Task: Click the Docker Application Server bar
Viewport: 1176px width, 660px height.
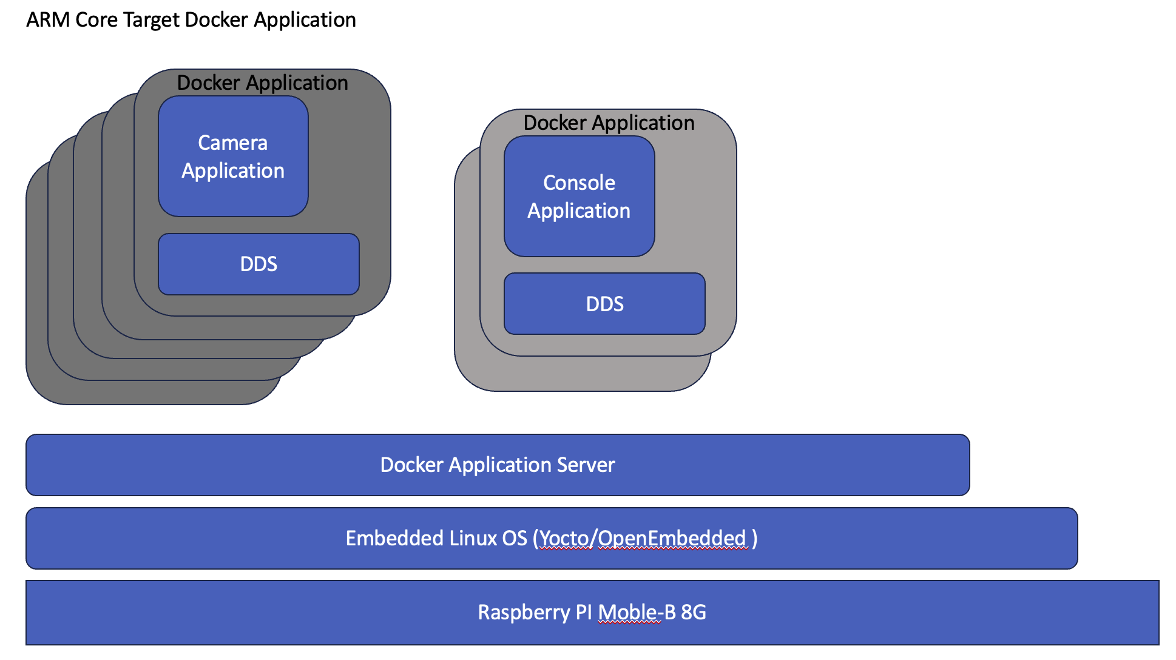Action: tap(498, 465)
